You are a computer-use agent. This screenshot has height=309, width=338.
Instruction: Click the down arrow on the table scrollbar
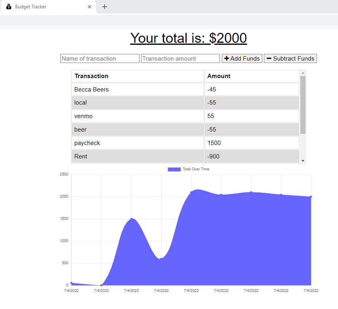pos(303,160)
